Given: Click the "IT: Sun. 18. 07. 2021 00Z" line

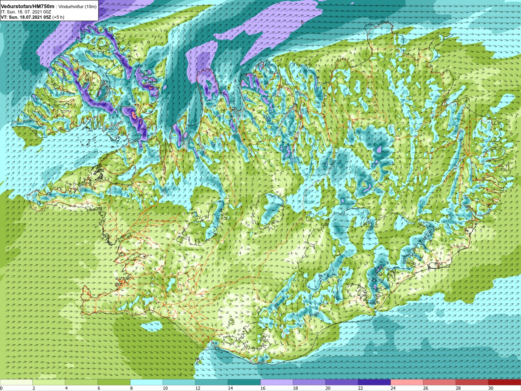Looking at the screenshot, I should [26, 12].
